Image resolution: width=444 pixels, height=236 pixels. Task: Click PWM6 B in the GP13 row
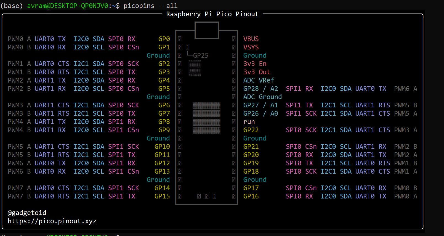click(19, 171)
